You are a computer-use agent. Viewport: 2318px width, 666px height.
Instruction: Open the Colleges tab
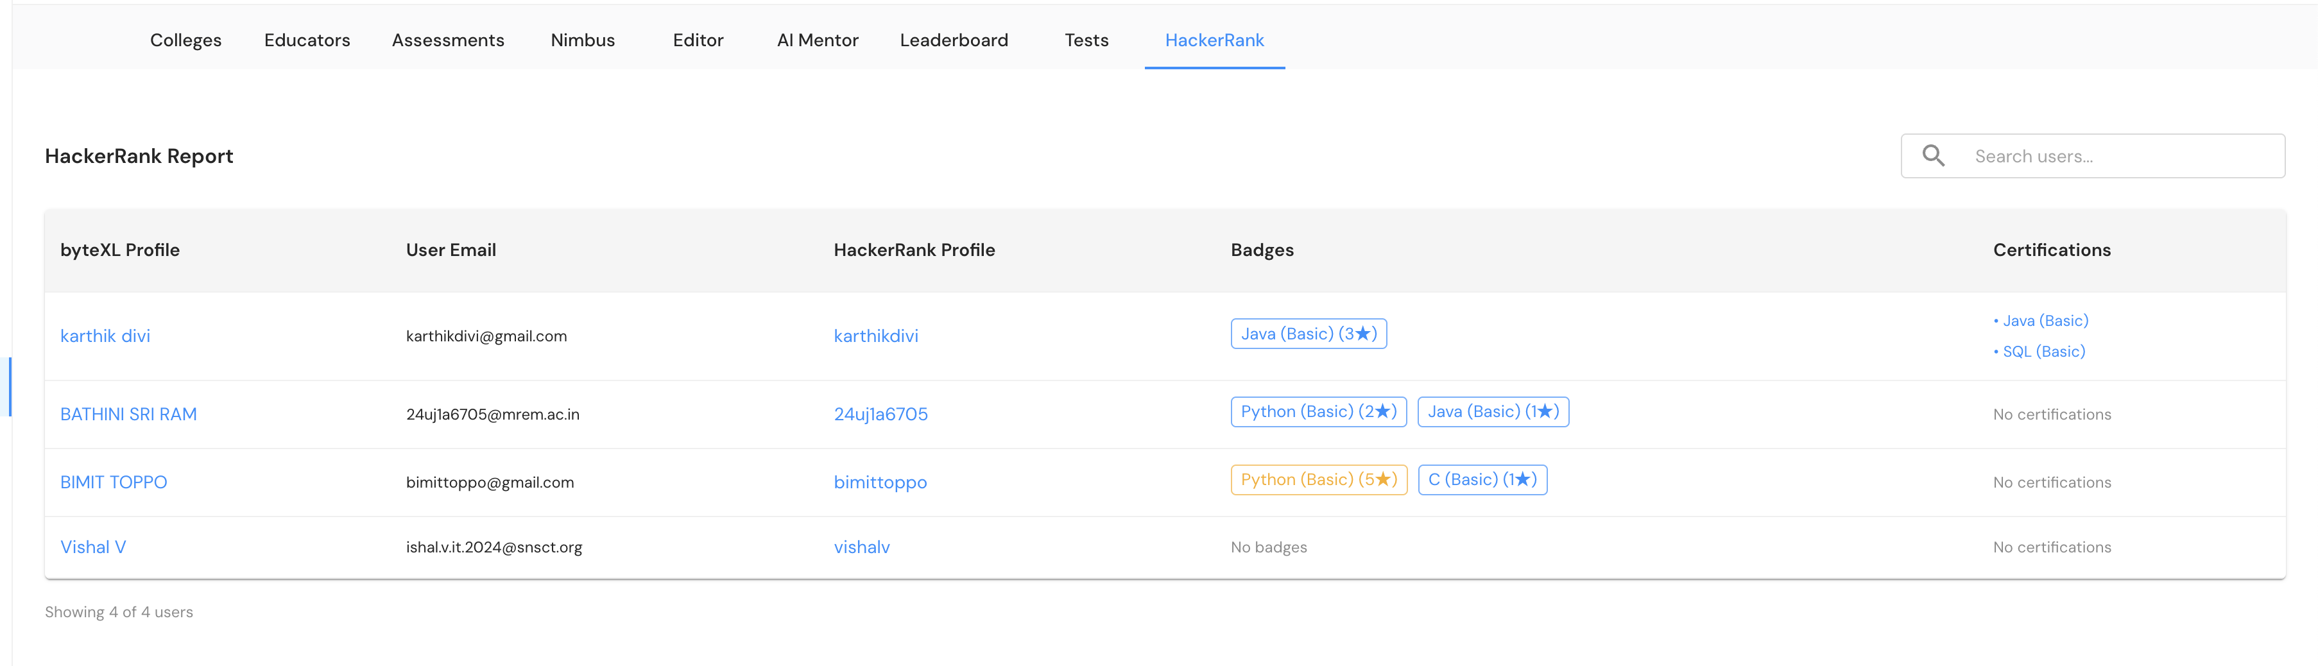[185, 40]
